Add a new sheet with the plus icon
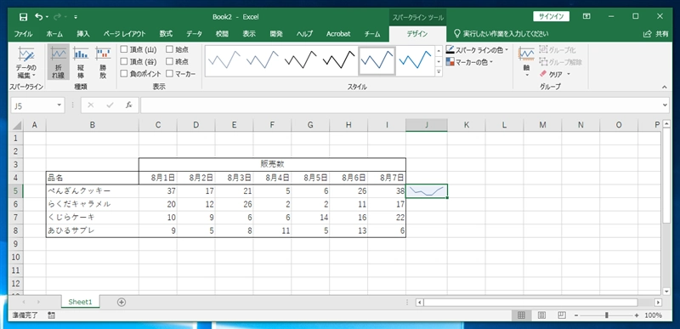The image size is (680, 329). [122, 302]
